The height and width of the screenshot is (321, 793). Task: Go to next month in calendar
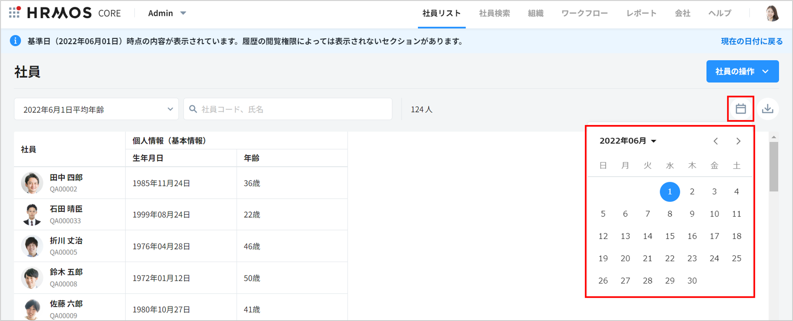point(738,141)
